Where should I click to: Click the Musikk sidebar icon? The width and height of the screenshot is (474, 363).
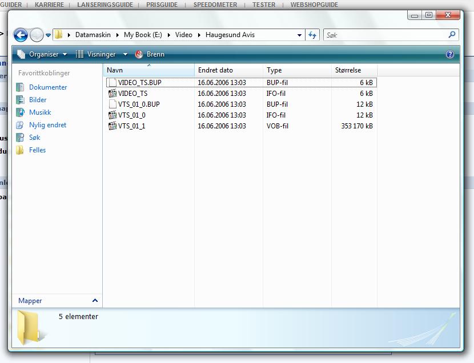click(20, 112)
